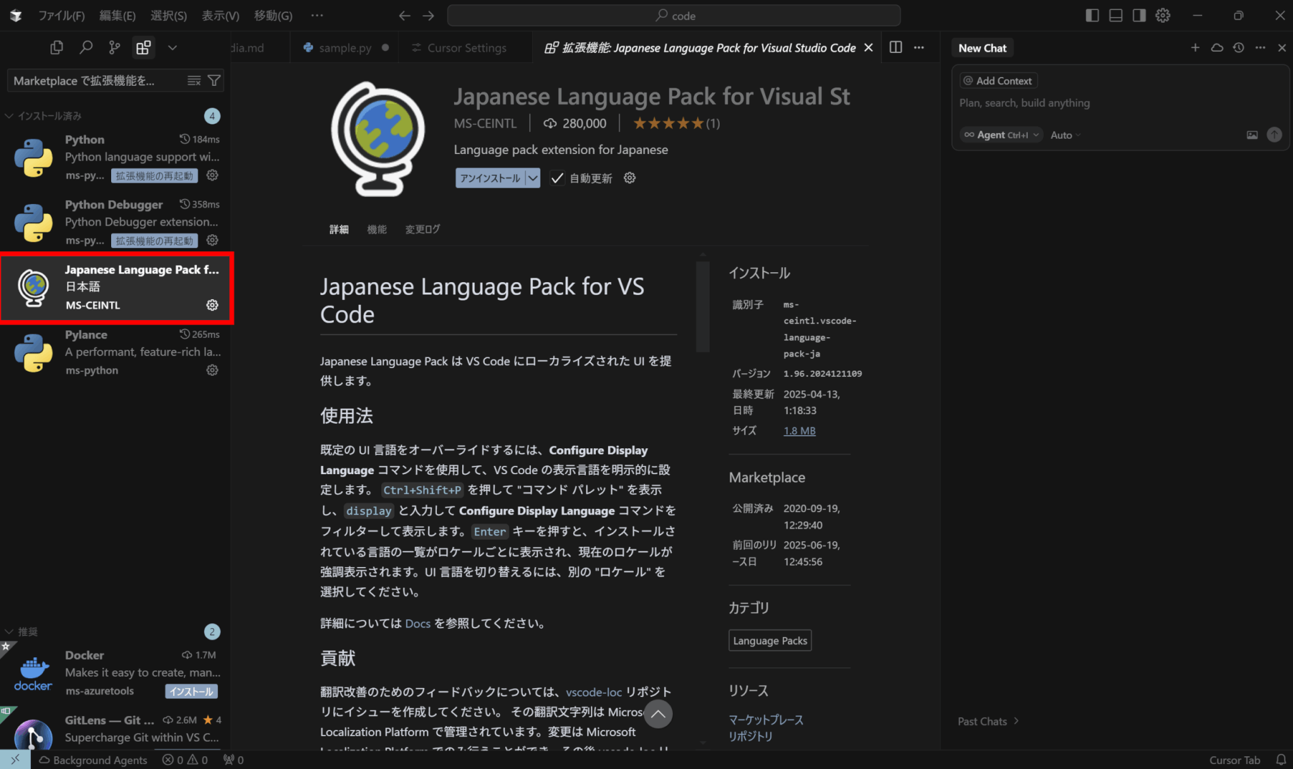Open chat history clock icon
Viewport: 1293px width, 769px height.
1238,47
